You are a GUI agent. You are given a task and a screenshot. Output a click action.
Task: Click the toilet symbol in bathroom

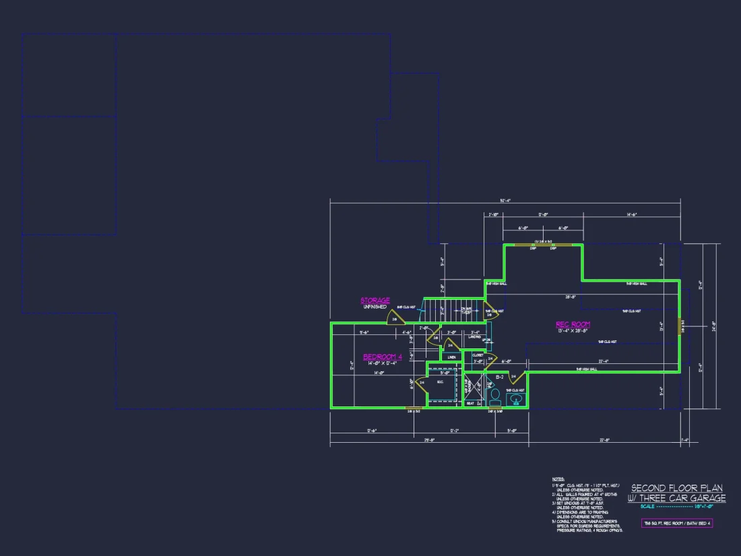495,396
